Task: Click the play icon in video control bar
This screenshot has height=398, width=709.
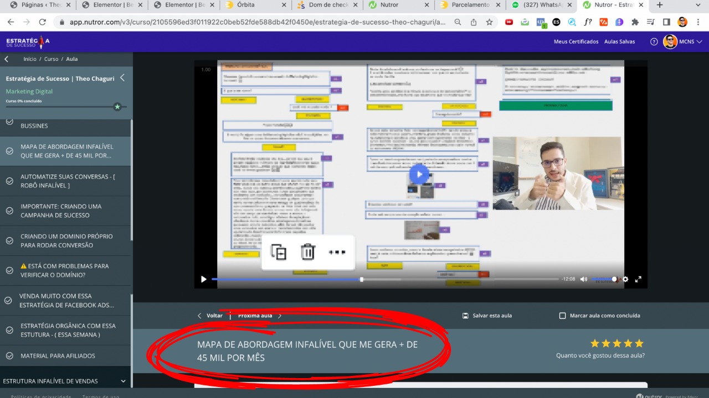Action: coord(203,279)
